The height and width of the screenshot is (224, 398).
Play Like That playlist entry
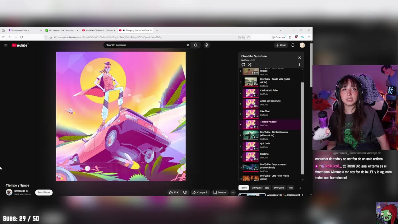(x=271, y=114)
